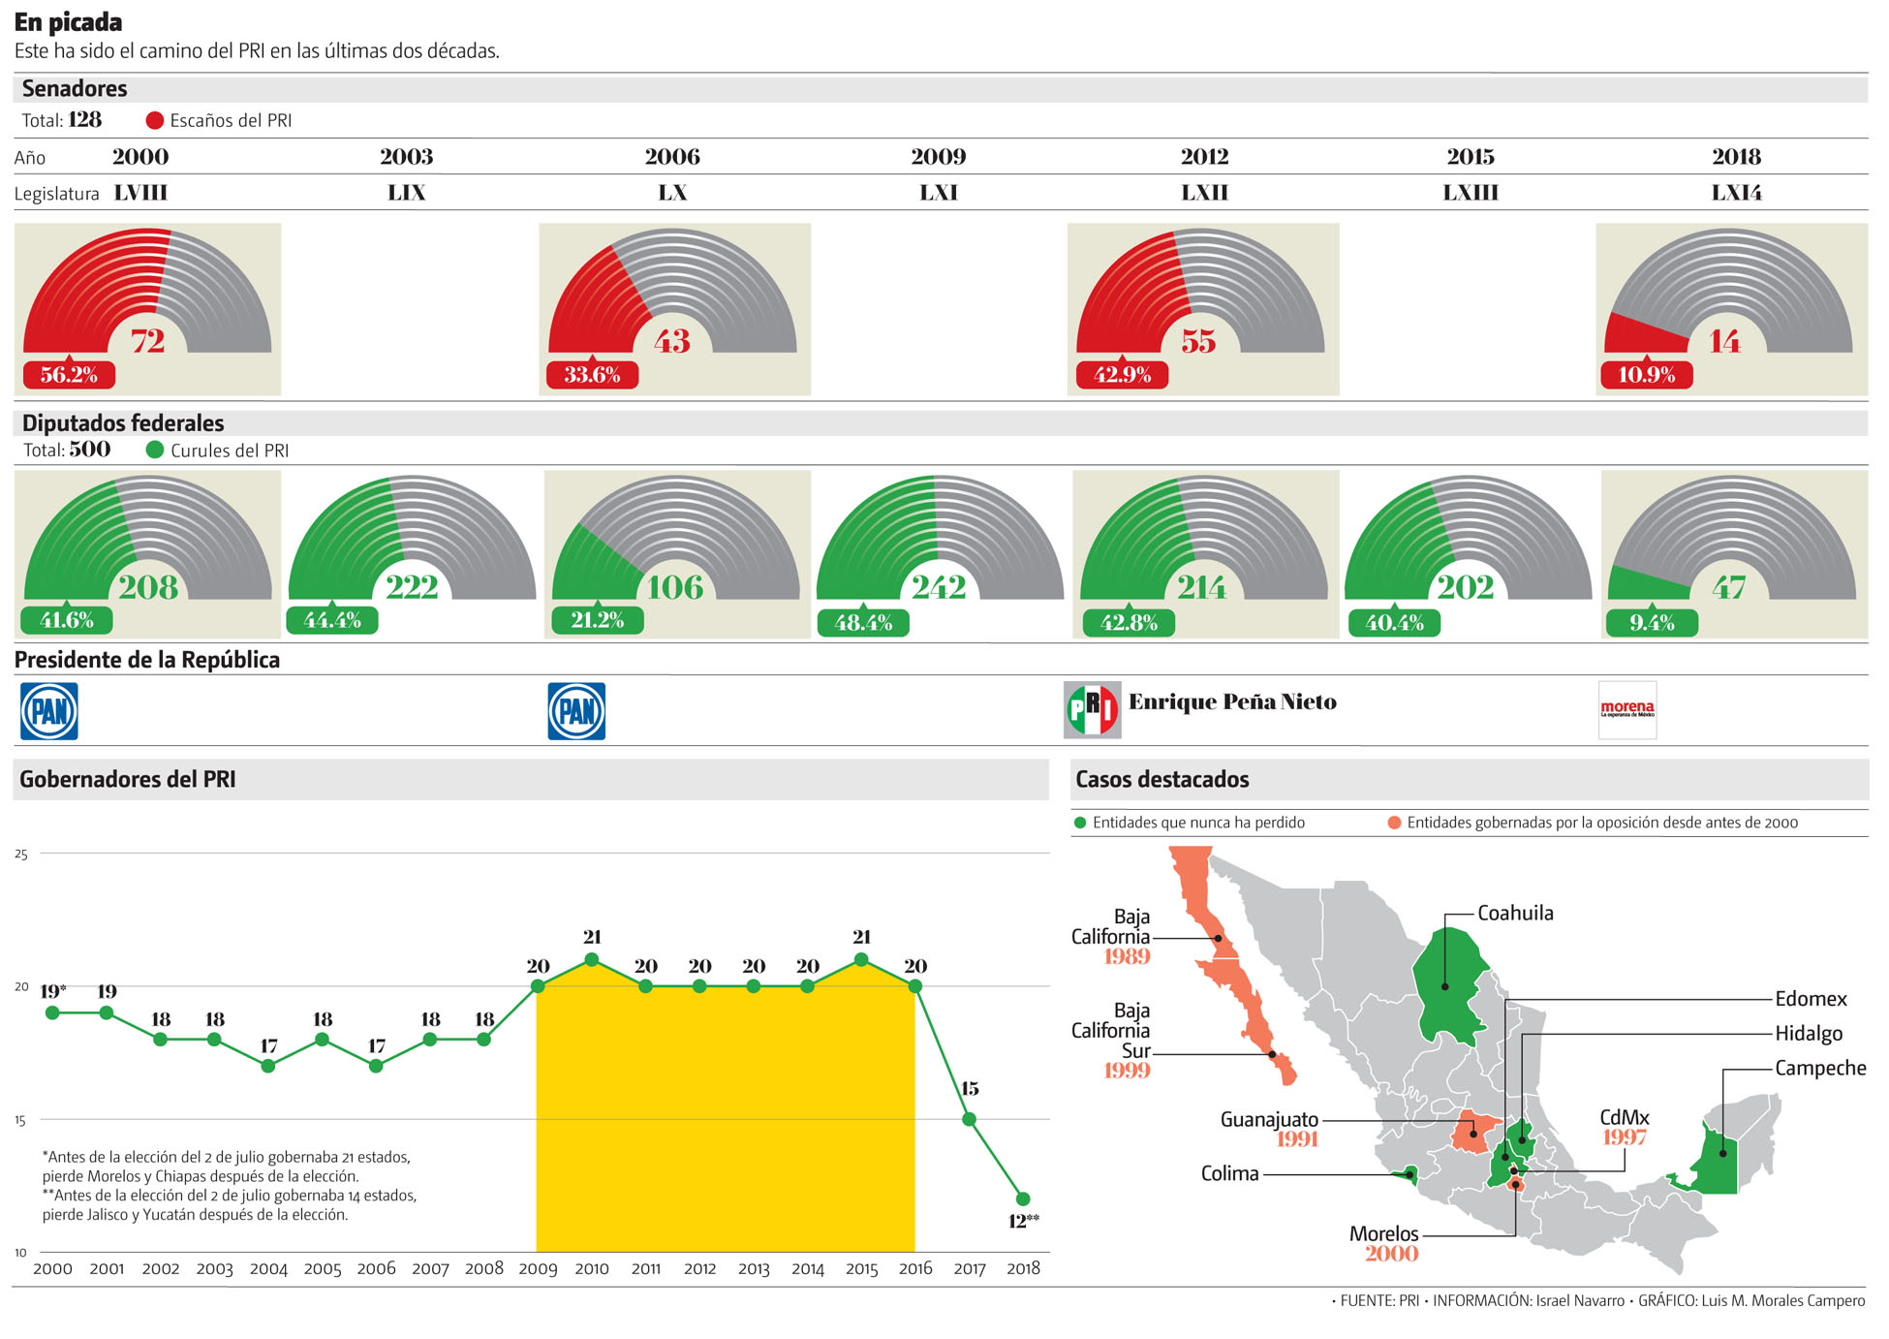Click the 48.4% deputies percentage badge
Screen dimensions: 1889x1339
[x=863, y=622]
